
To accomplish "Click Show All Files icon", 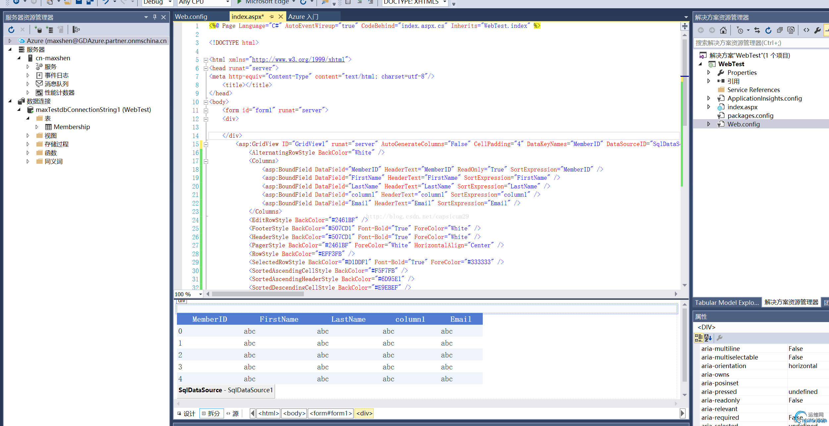I will click(x=791, y=30).
